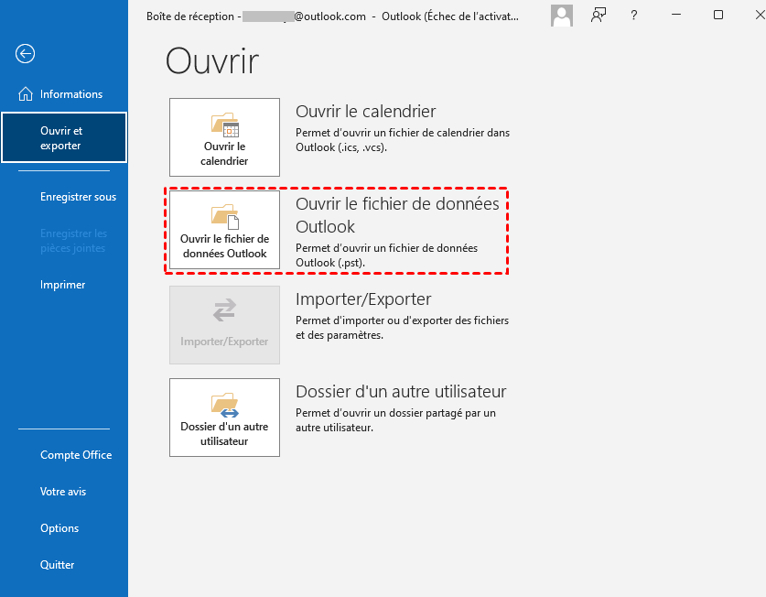Open the Informations page via home icon

point(26,94)
